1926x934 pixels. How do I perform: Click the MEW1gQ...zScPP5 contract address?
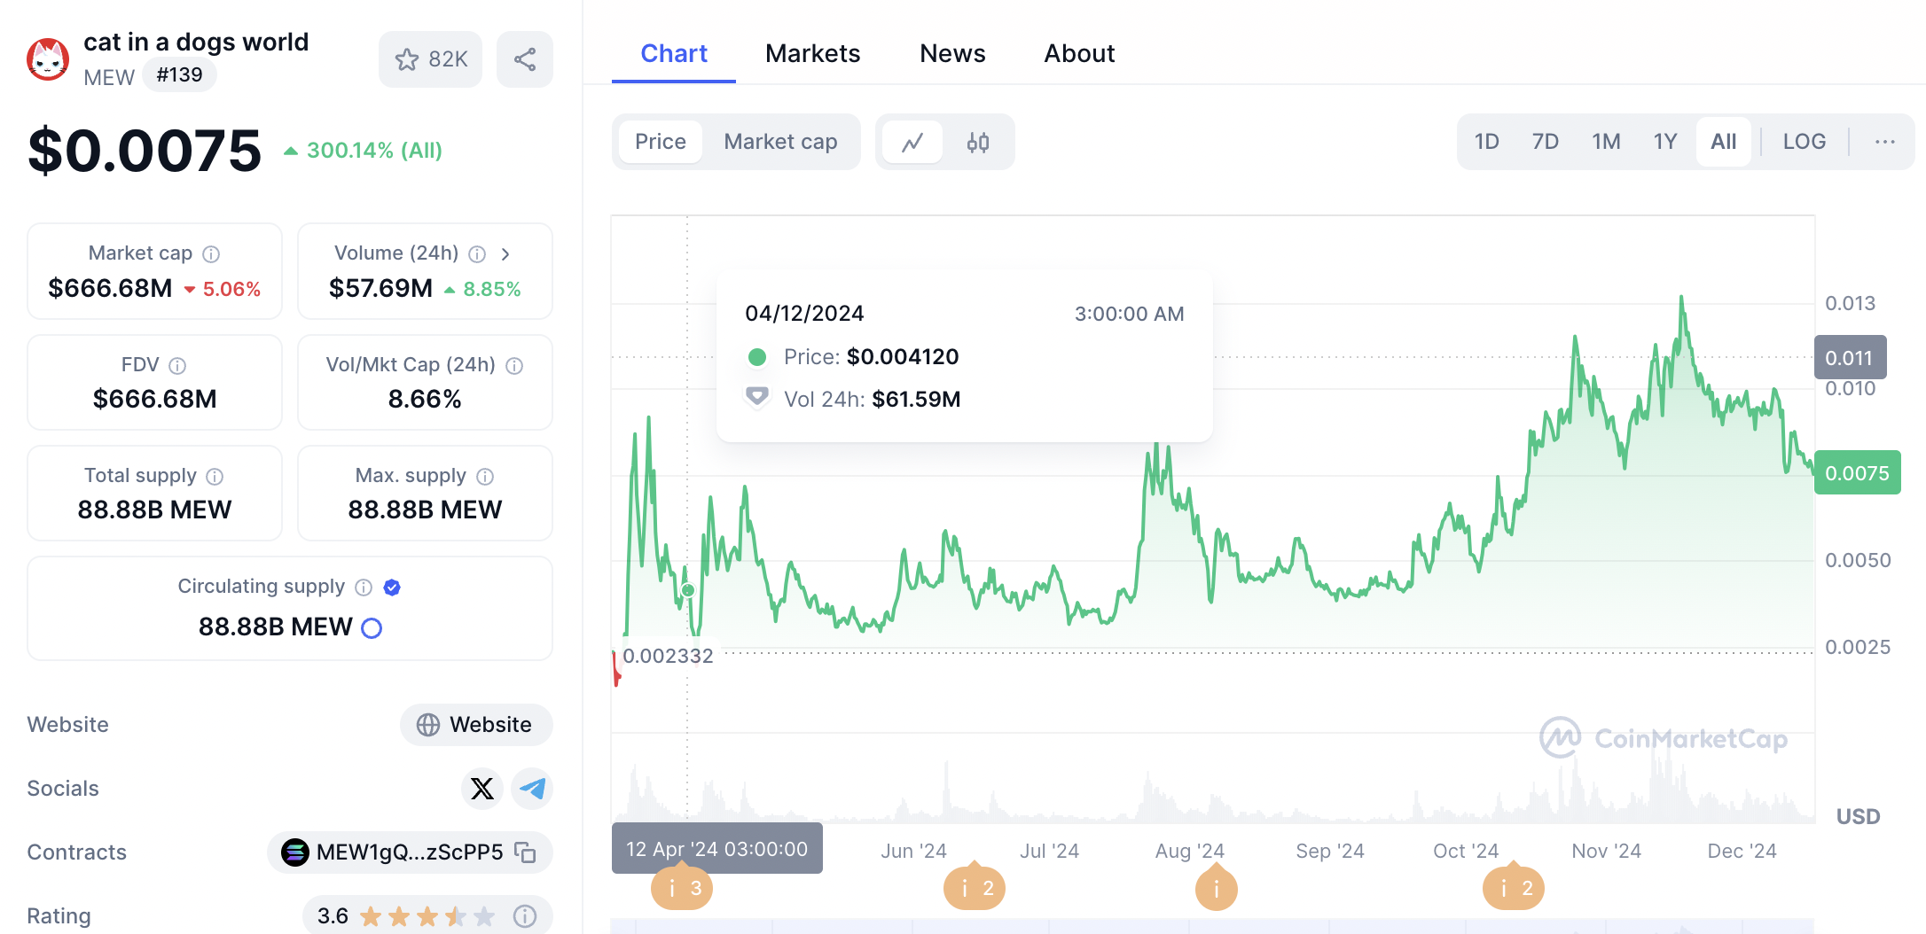(410, 852)
